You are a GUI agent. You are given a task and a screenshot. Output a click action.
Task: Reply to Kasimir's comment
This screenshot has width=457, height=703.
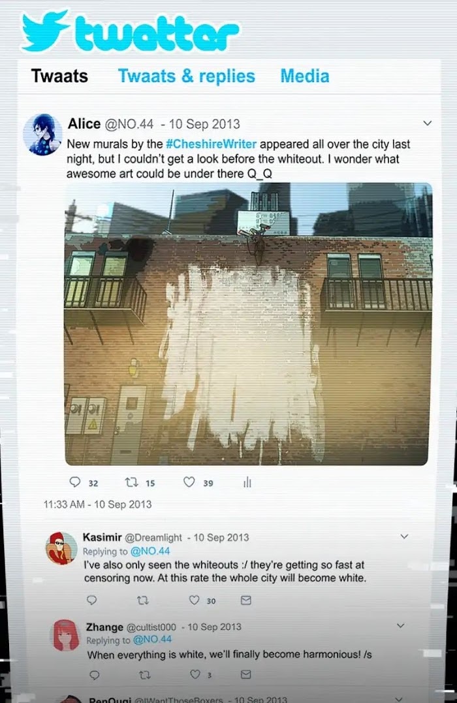[91, 600]
